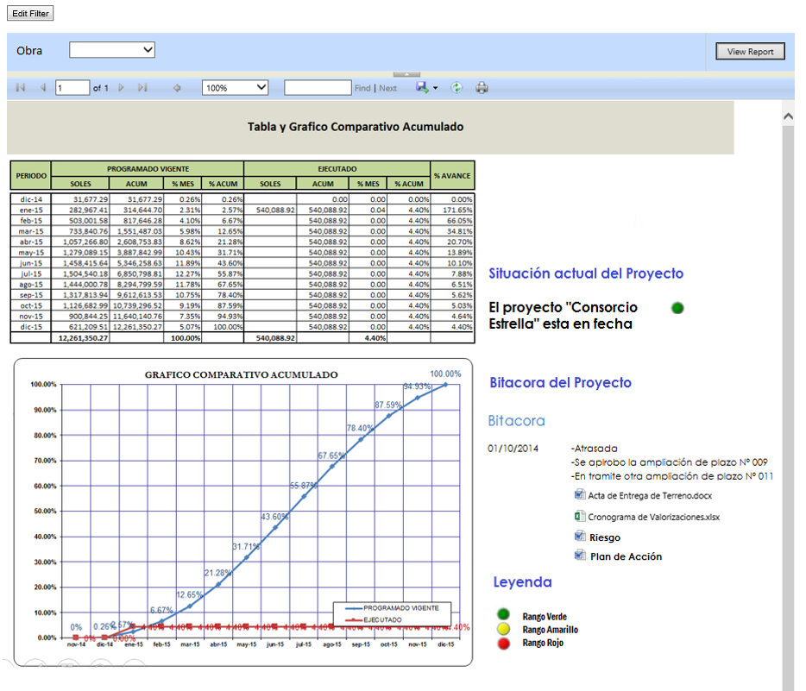Open Cronograma de Valorizaciones.xlsx file

pos(652,517)
